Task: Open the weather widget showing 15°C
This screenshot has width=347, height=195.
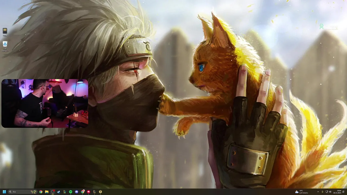Action: [301, 192]
